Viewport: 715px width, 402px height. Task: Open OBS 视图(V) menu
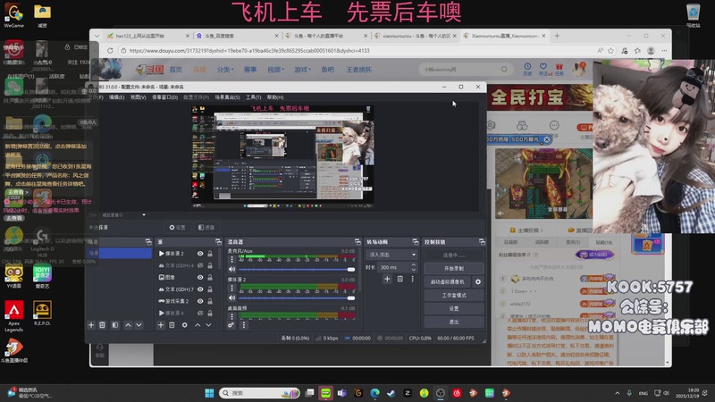point(139,97)
